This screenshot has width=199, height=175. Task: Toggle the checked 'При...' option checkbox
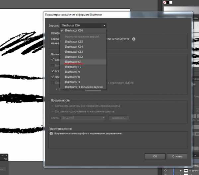coord(52,77)
